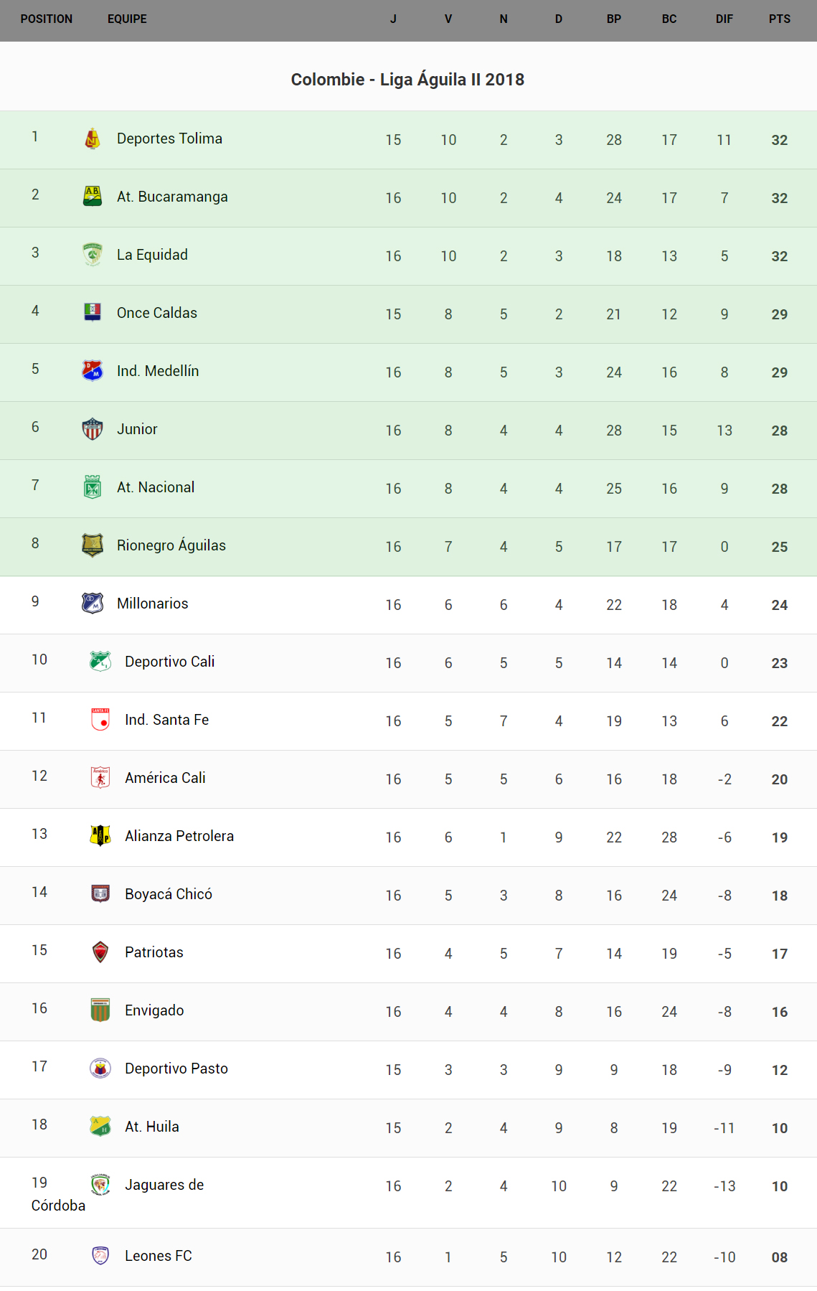Image resolution: width=817 pixels, height=1291 pixels.
Task: Click the At. Bucaramanga team logo
Action: click(x=92, y=196)
